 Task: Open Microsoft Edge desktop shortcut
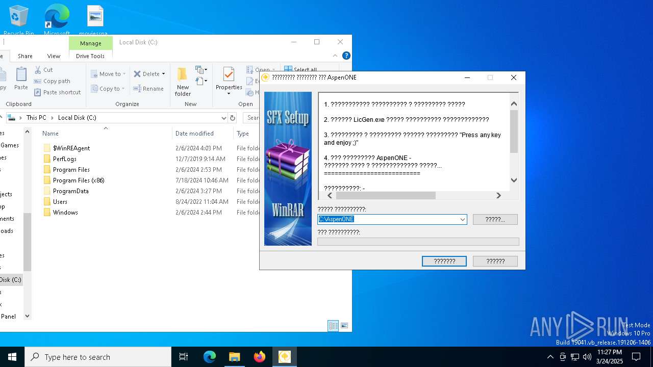tap(57, 20)
